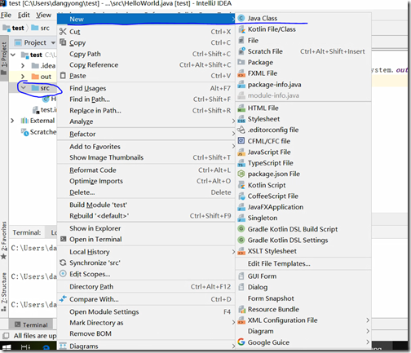
Task: Click the Gradle Kotlin DSL Settings icon
Action: point(241,240)
